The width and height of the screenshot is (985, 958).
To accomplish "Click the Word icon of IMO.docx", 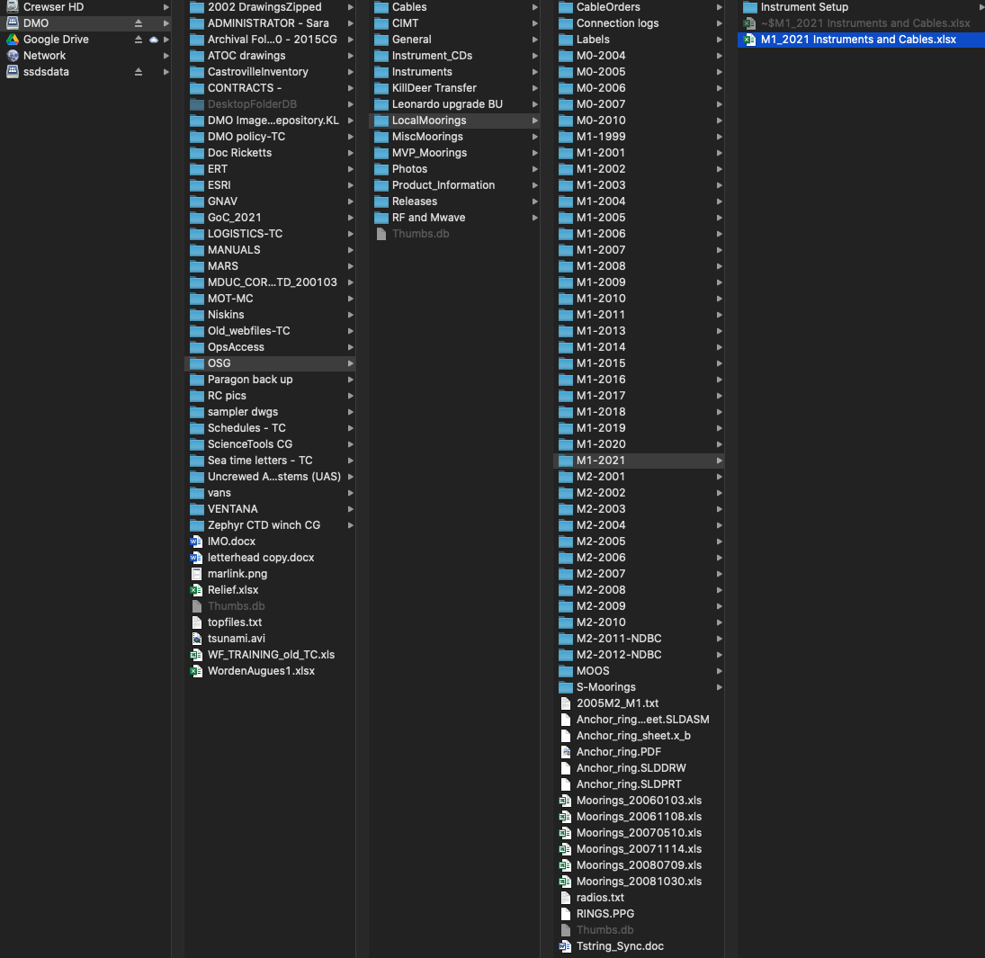I will coord(196,542).
